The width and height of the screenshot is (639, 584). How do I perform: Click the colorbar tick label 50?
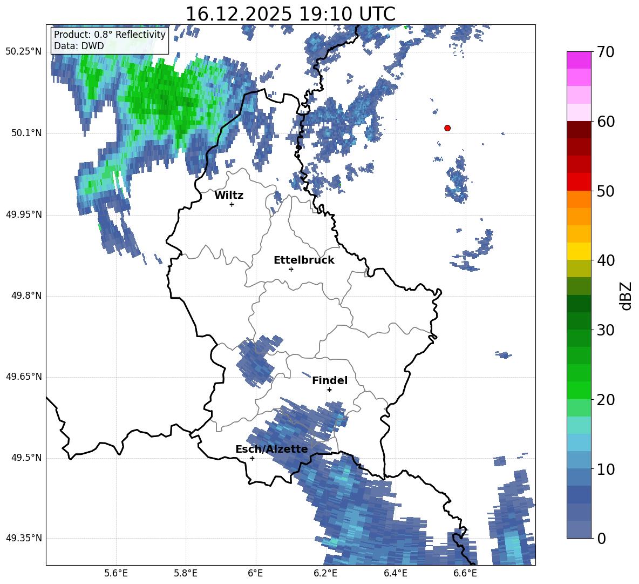(x=606, y=191)
